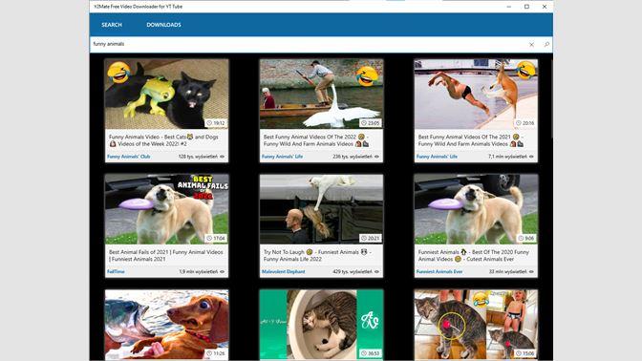This screenshot has width=642, height=361.
Task: Maximize the Y2Mate window
Action: pyautogui.click(x=526, y=7)
